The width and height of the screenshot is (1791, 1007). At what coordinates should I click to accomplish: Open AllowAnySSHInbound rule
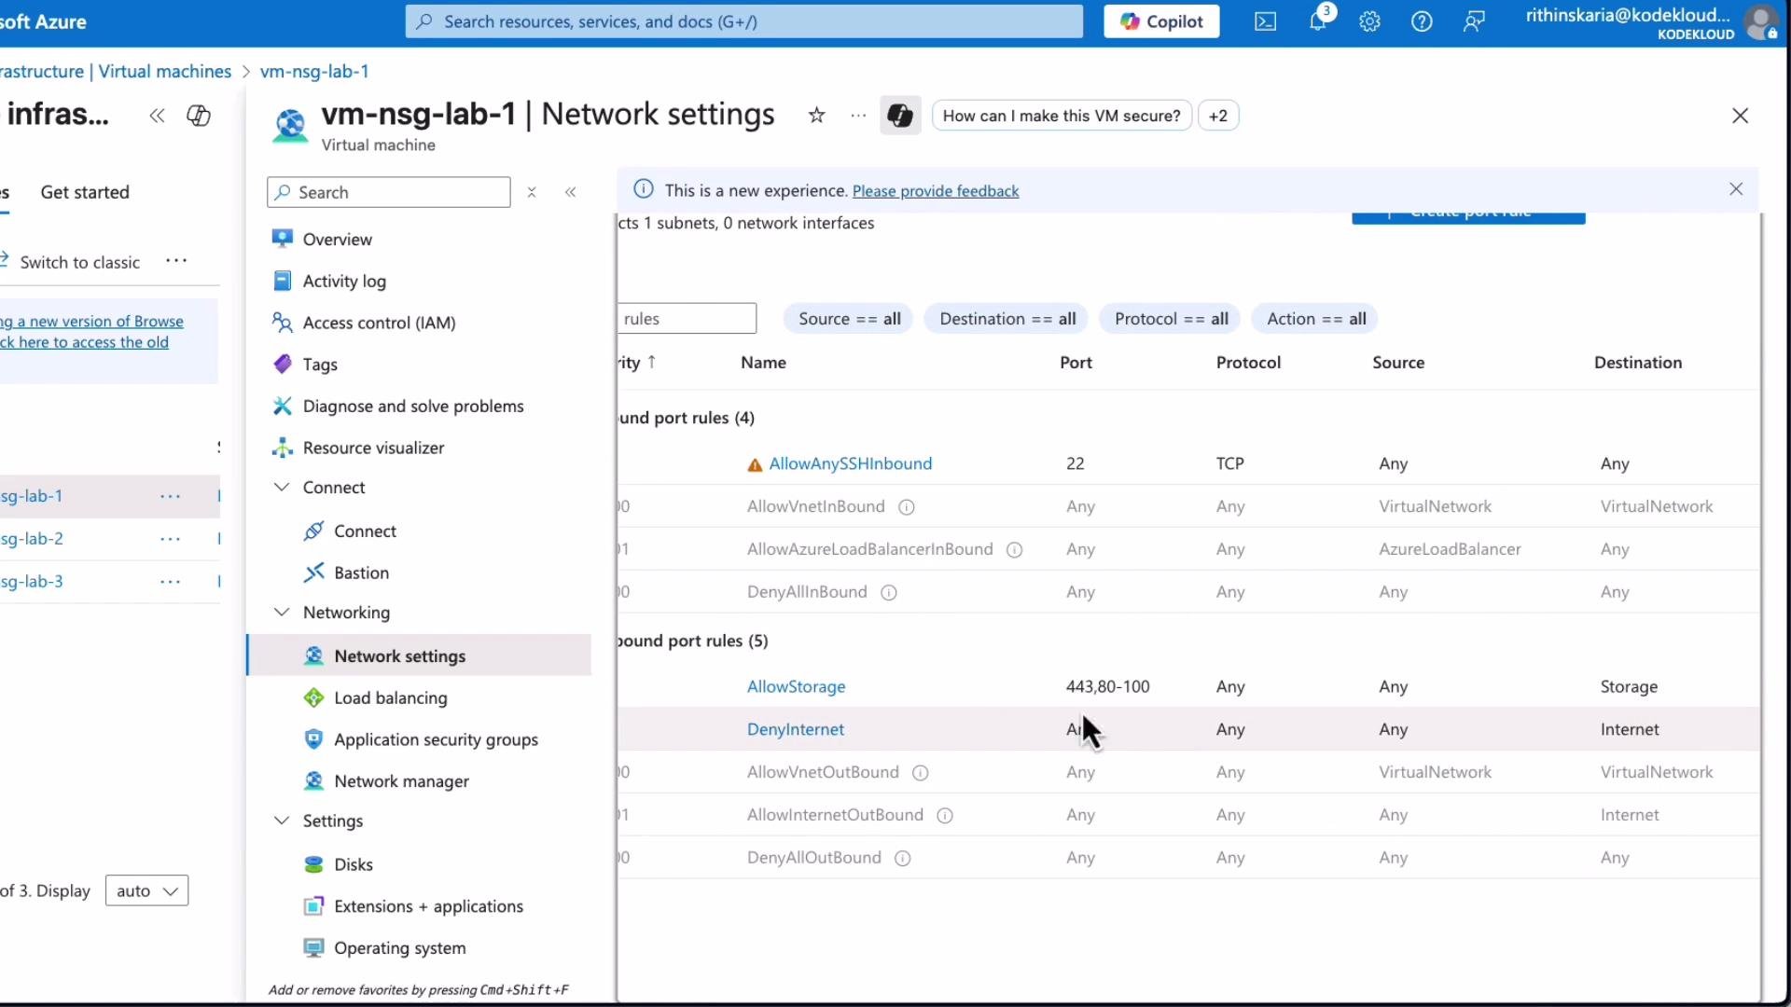(x=850, y=464)
